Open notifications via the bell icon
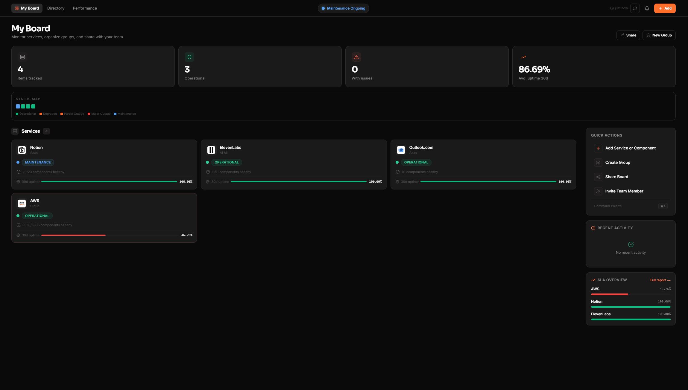Viewport: 688px width, 390px height. [647, 8]
